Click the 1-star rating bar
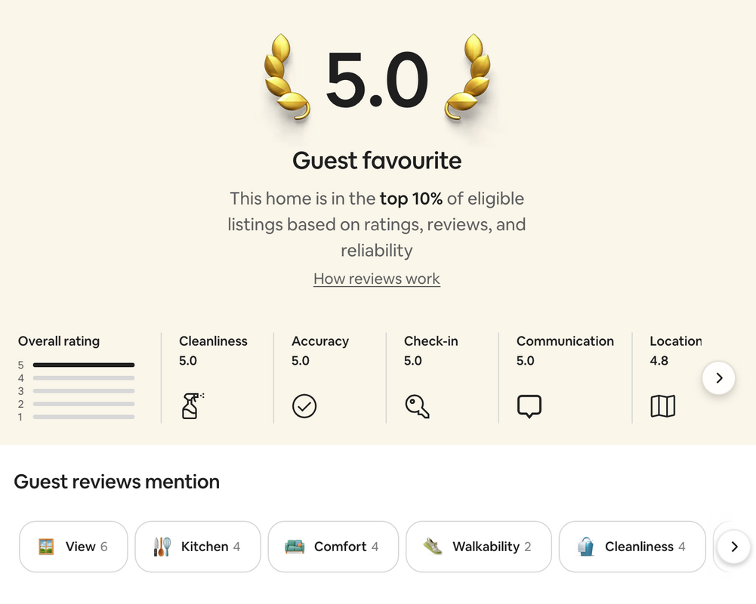 point(83,417)
